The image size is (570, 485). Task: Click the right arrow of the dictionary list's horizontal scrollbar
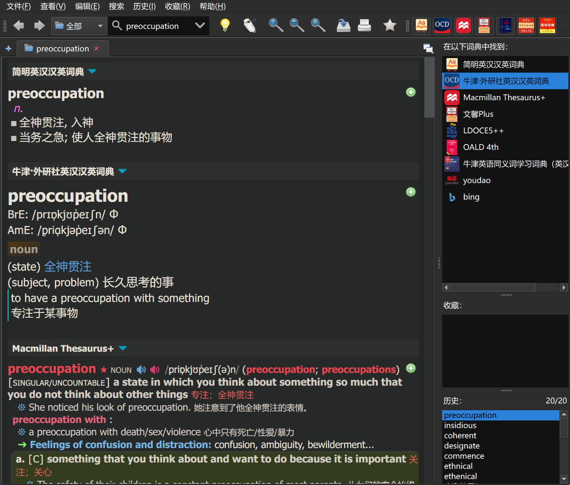click(564, 288)
